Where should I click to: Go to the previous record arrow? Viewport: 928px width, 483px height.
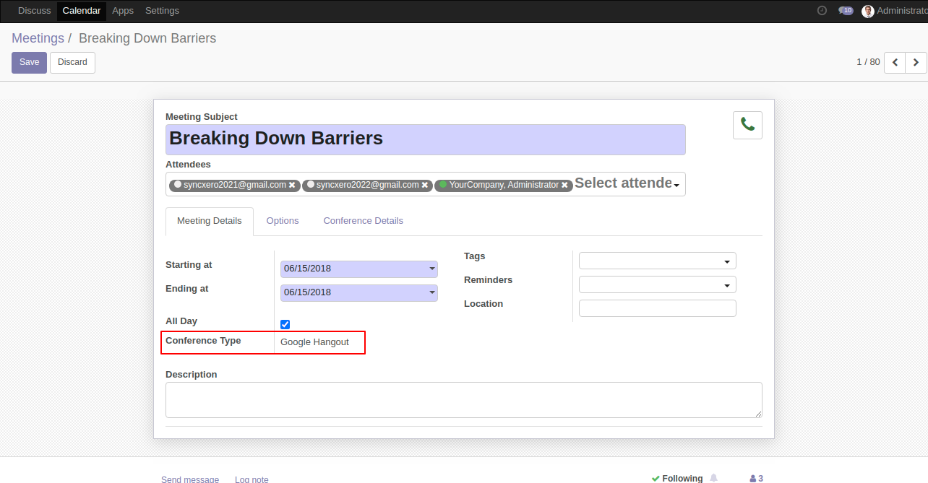tap(895, 63)
